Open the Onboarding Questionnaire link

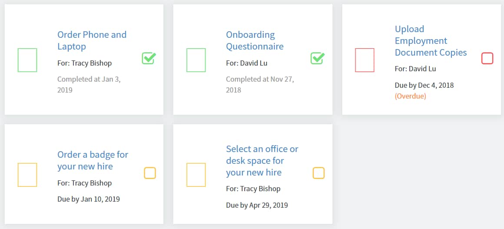point(255,40)
